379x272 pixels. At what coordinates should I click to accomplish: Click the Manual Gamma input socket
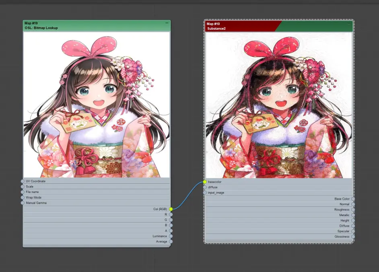pos(23,203)
